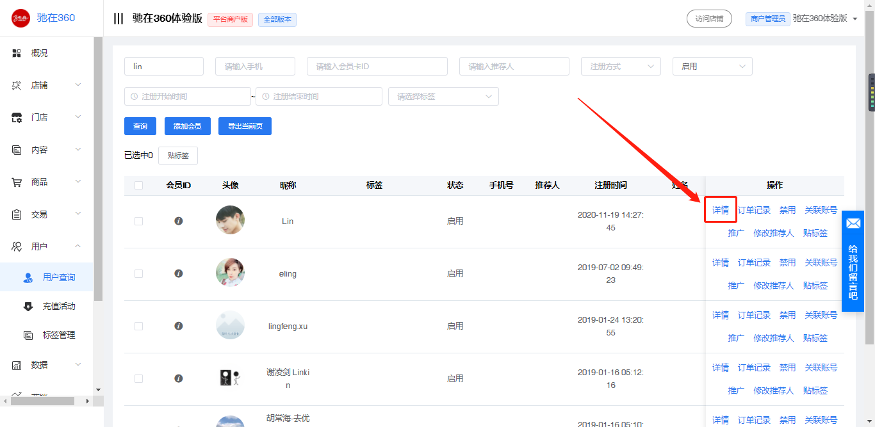Click the 用户查询 user search icon
The width and height of the screenshot is (875, 427).
click(28, 278)
